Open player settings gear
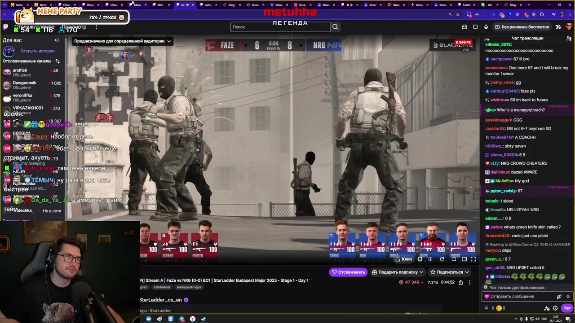575x323 pixels. [420, 259]
